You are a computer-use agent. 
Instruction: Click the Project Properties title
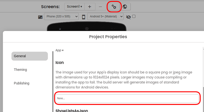click(108, 37)
